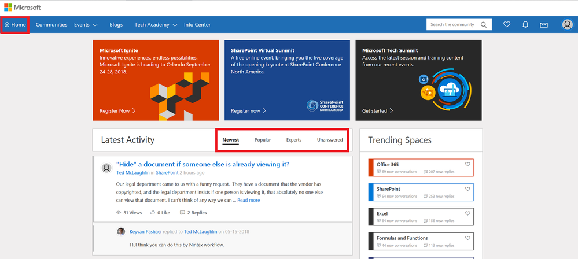Viewport: 578px width, 259px height.
Task: Open the Microsoft Ignite banner
Action: click(x=156, y=80)
